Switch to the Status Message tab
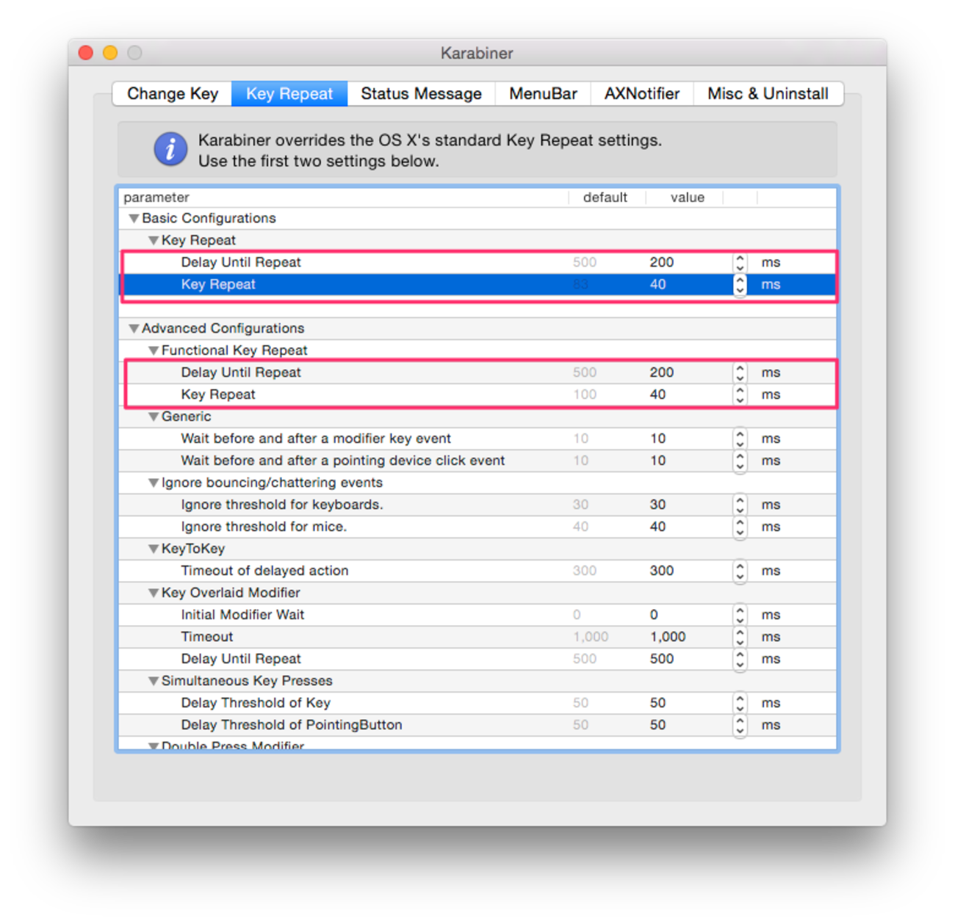The image size is (955, 924). coord(421,94)
